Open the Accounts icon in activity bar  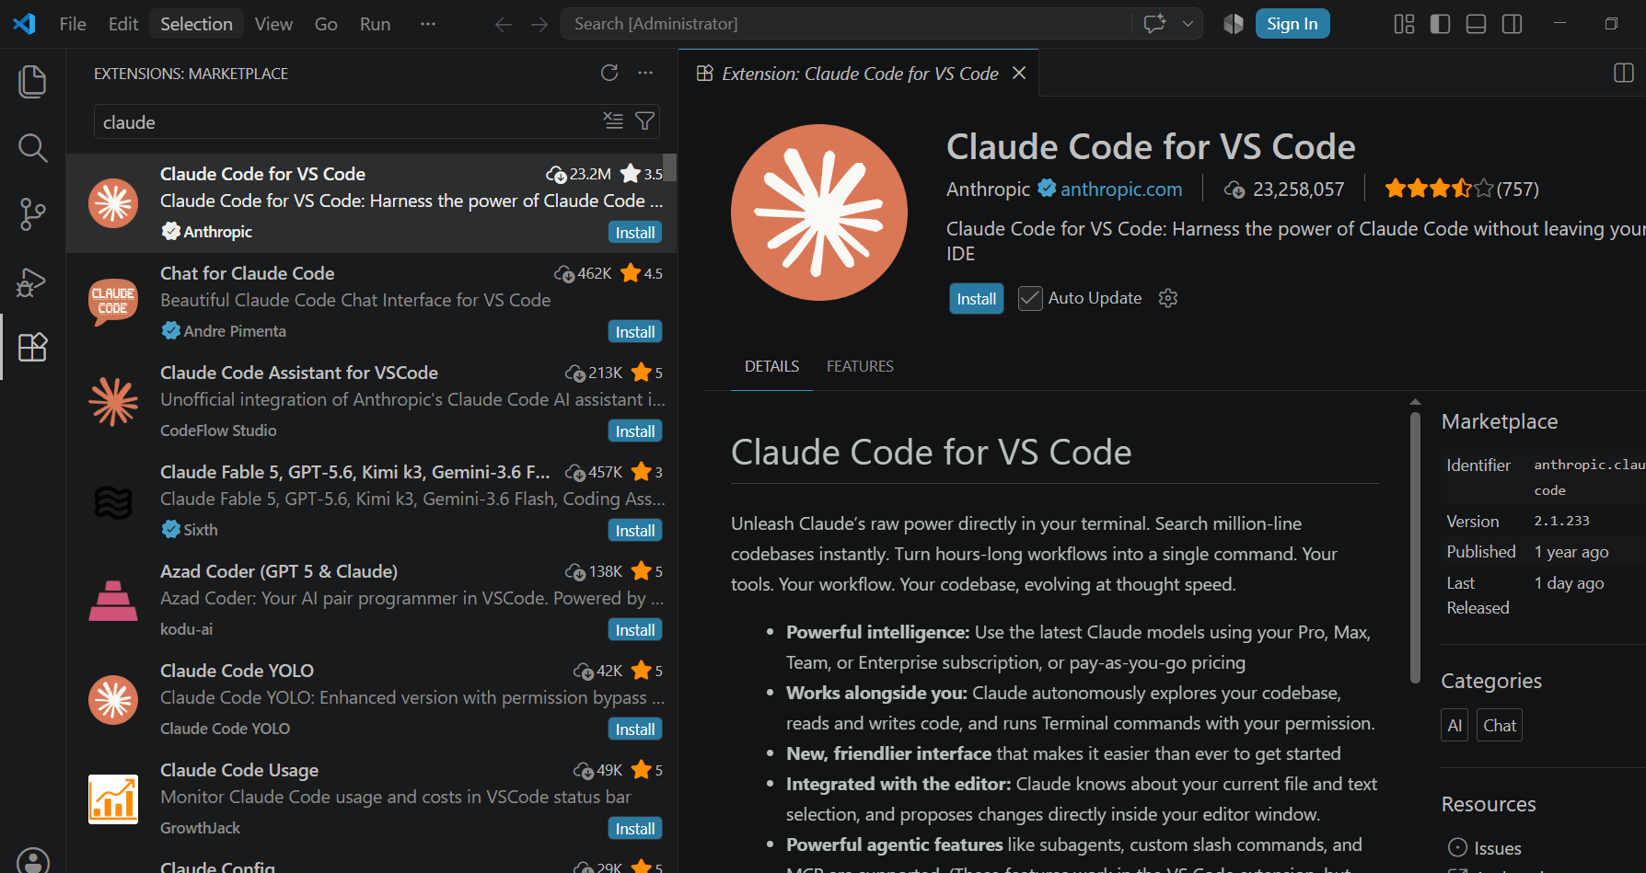click(x=33, y=862)
